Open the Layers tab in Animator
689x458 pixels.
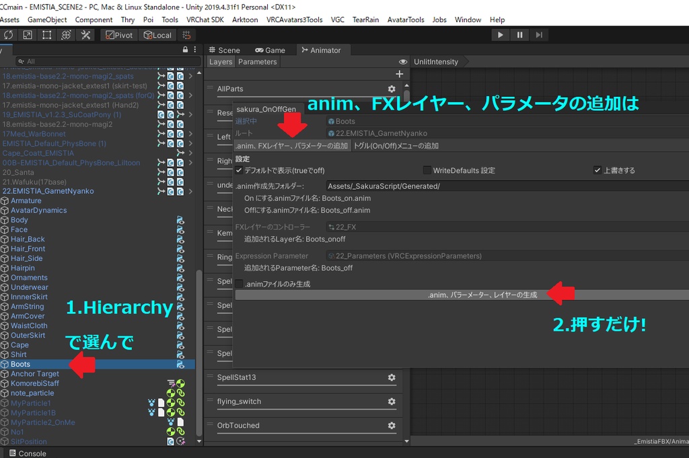(221, 62)
